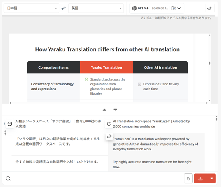Open the target language dropdown showing 英語
This screenshot has width=221, height=187.
tap(96, 8)
